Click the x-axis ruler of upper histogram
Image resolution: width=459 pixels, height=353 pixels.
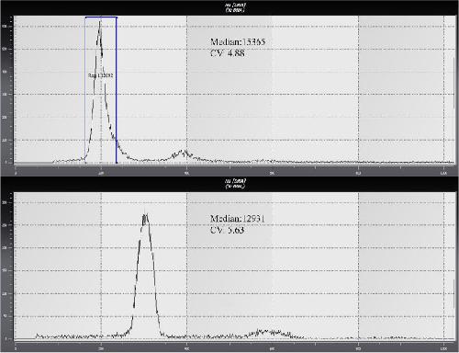pyautogui.click(x=235, y=170)
